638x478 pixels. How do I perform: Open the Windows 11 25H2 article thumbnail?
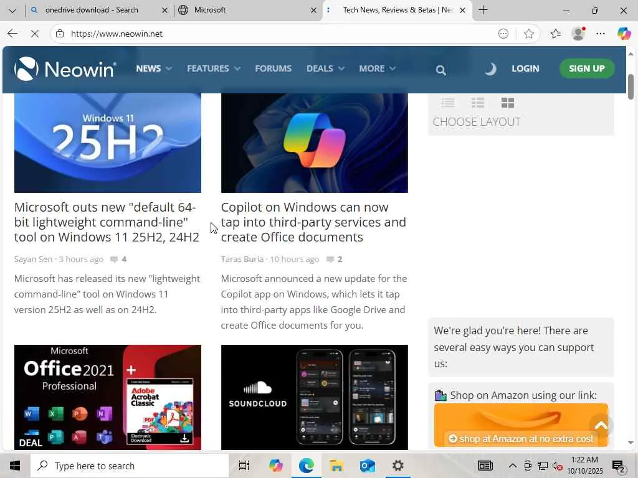click(x=107, y=143)
